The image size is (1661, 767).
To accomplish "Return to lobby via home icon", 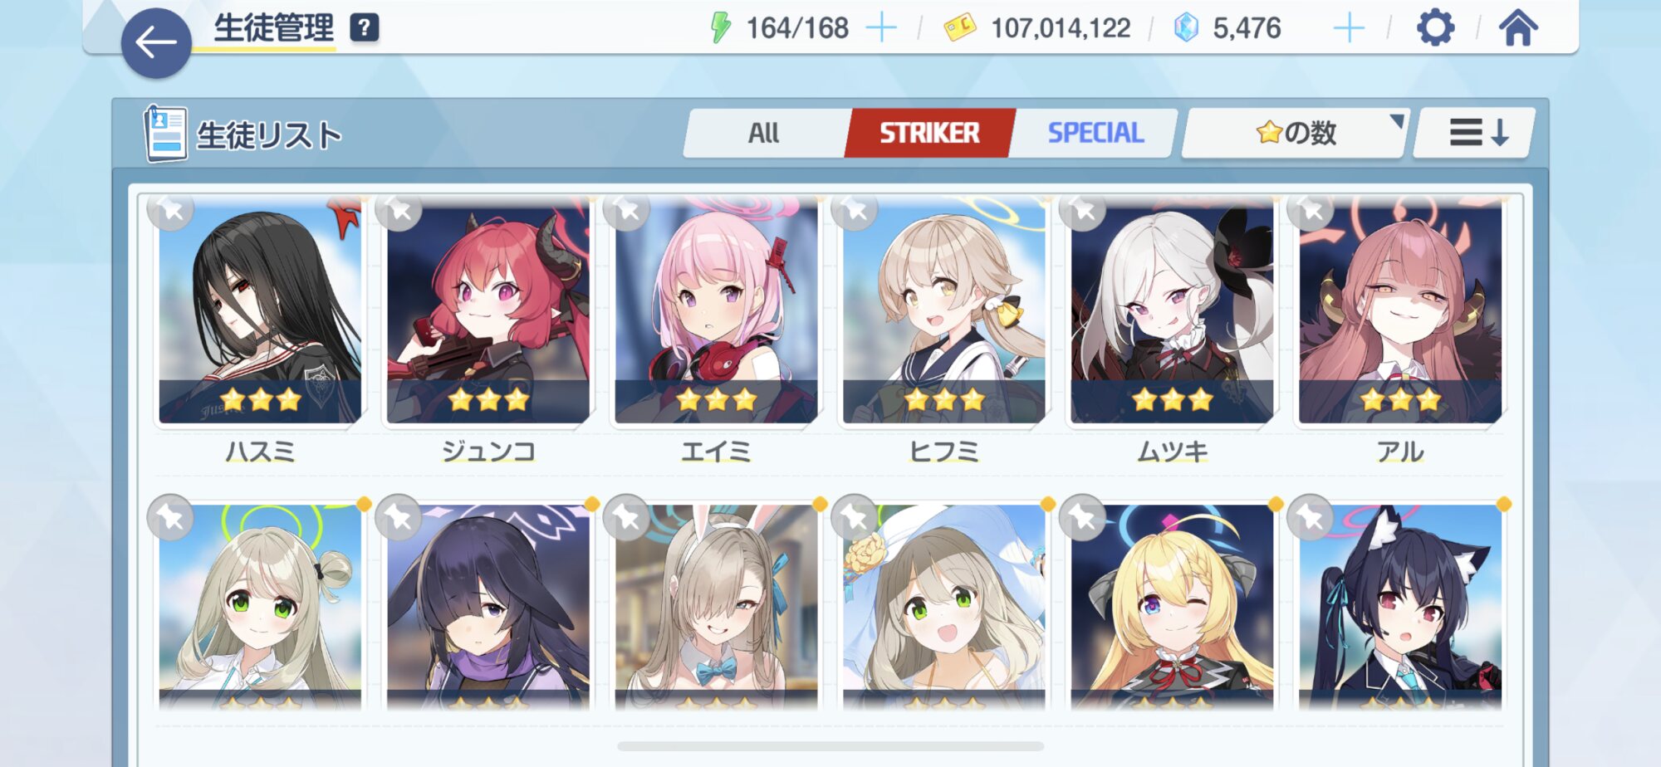I will (1518, 27).
